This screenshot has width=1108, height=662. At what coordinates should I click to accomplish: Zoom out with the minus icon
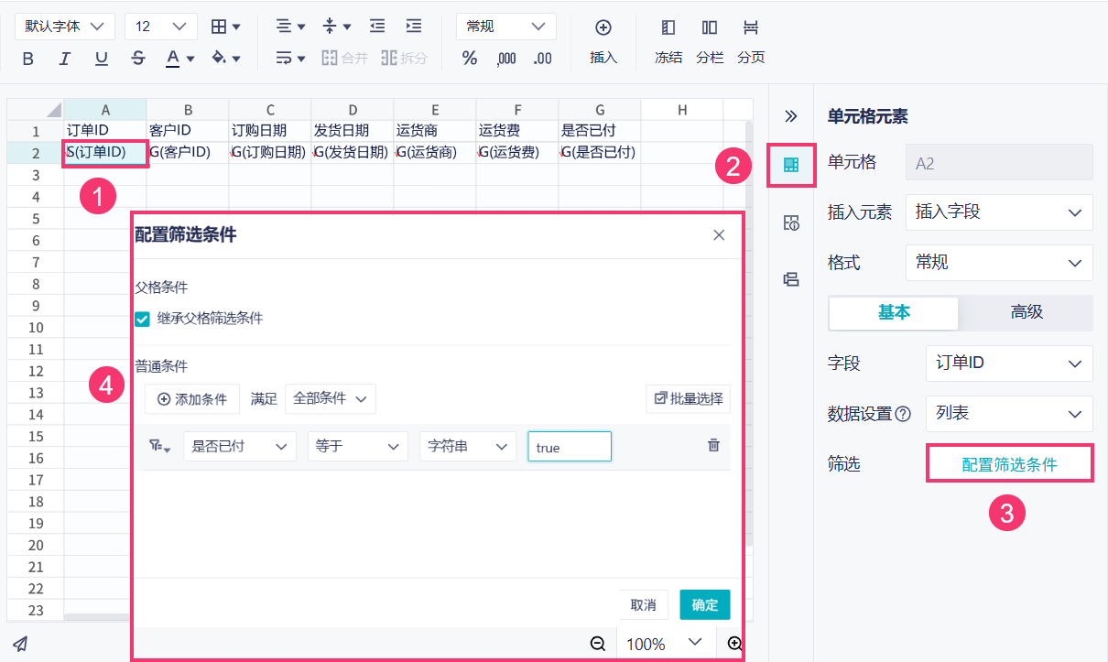click(598, 644)
